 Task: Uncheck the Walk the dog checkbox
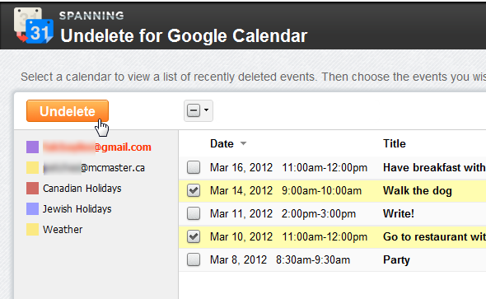[194, 190]
